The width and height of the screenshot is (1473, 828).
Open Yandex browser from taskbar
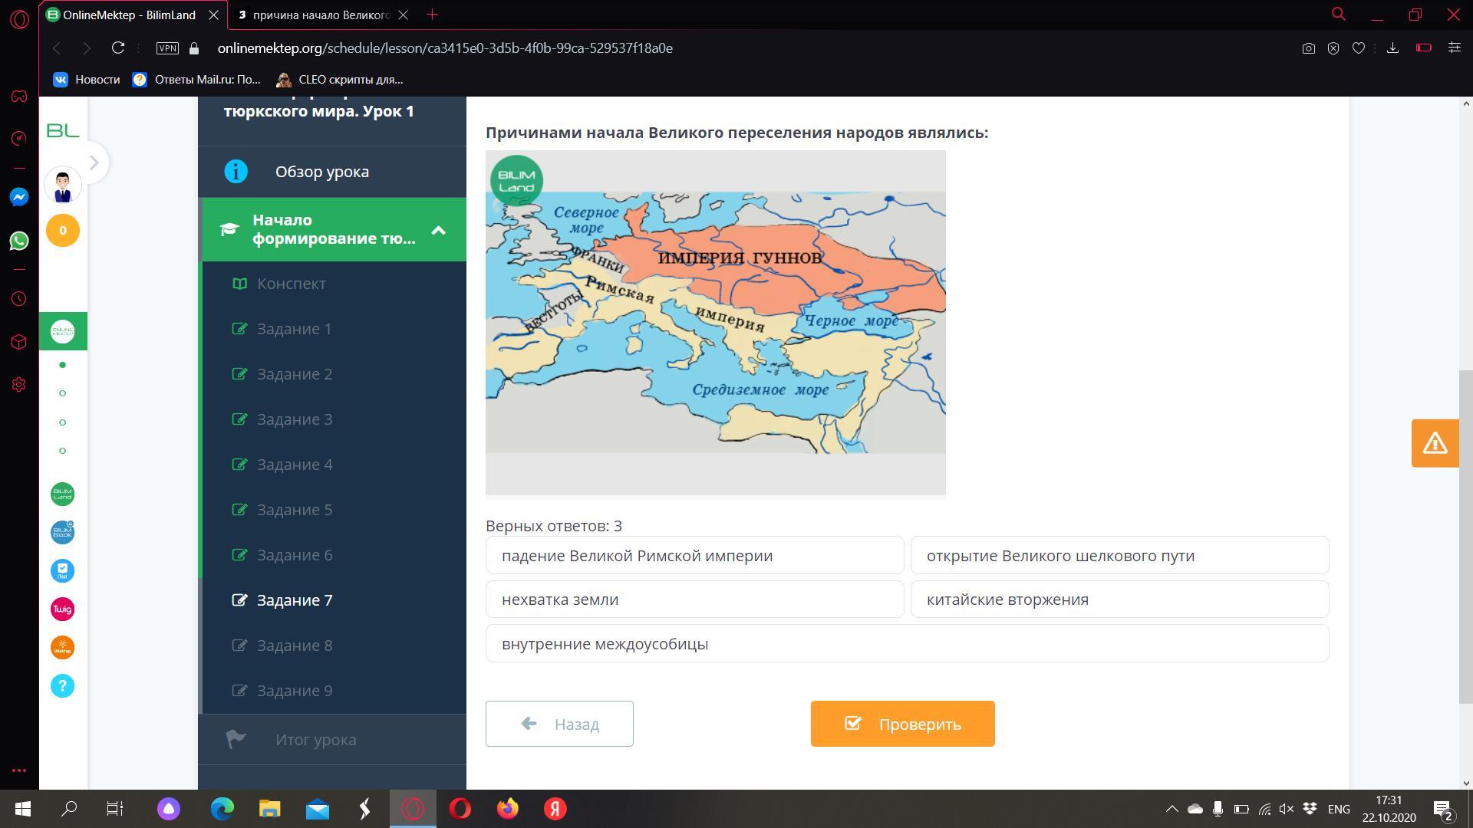point(555,809)
